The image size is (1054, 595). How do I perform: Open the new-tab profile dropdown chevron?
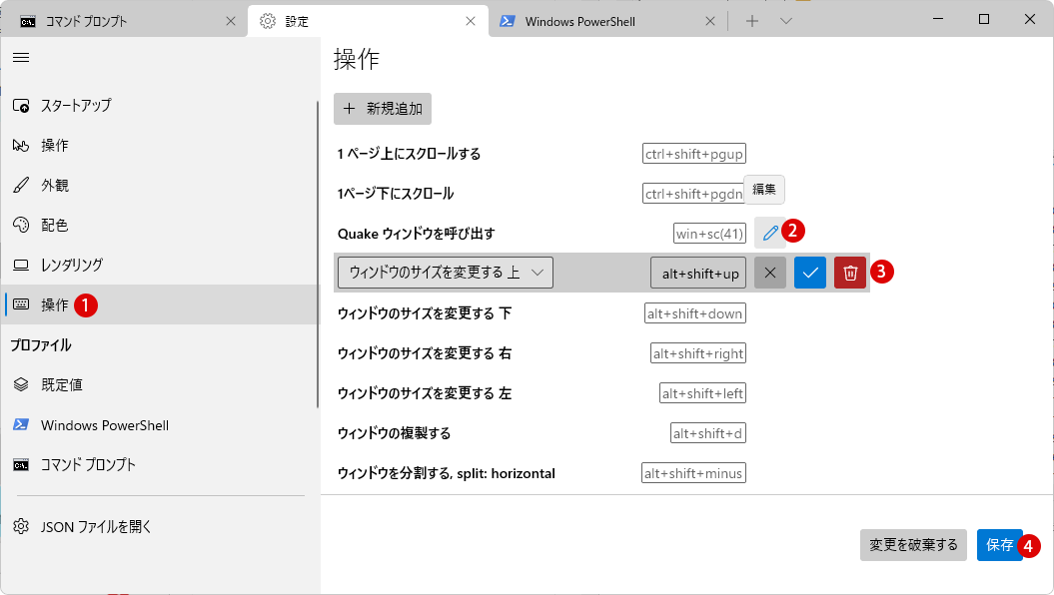tap(786, 22)
